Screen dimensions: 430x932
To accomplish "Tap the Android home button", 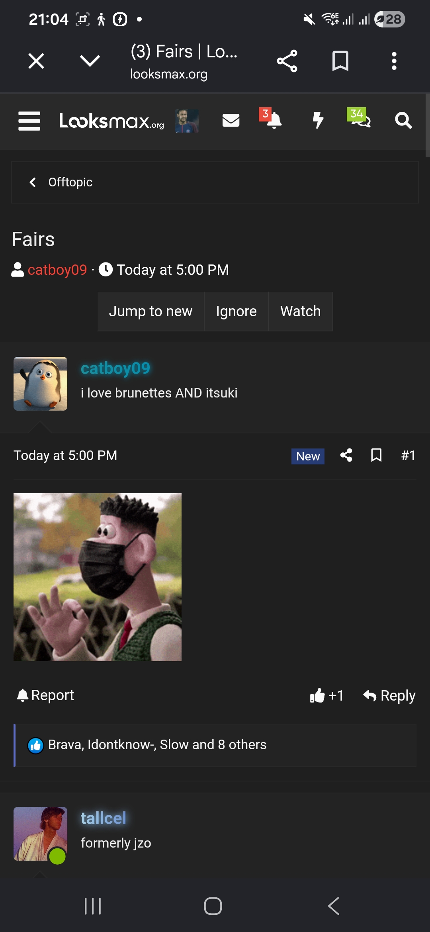I will [x=213, y=906].
